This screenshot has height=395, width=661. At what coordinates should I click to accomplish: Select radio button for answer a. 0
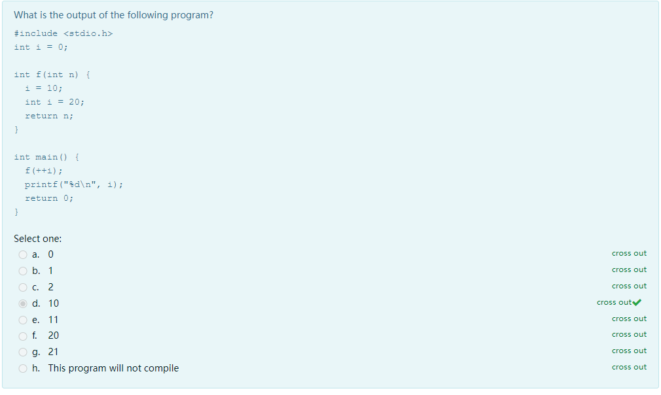pyautogui.click(x=23, y=255)
